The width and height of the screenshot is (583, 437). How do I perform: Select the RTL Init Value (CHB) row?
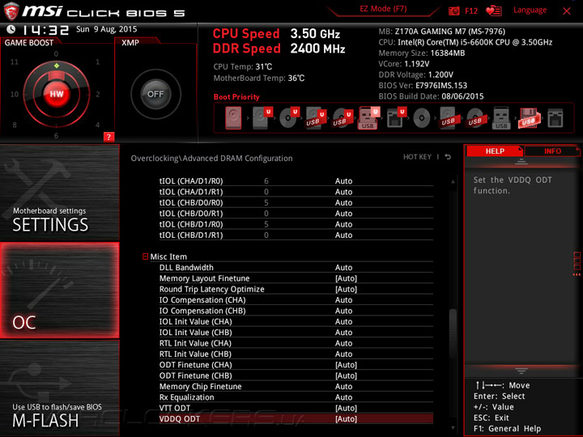(x=296, y=354)
